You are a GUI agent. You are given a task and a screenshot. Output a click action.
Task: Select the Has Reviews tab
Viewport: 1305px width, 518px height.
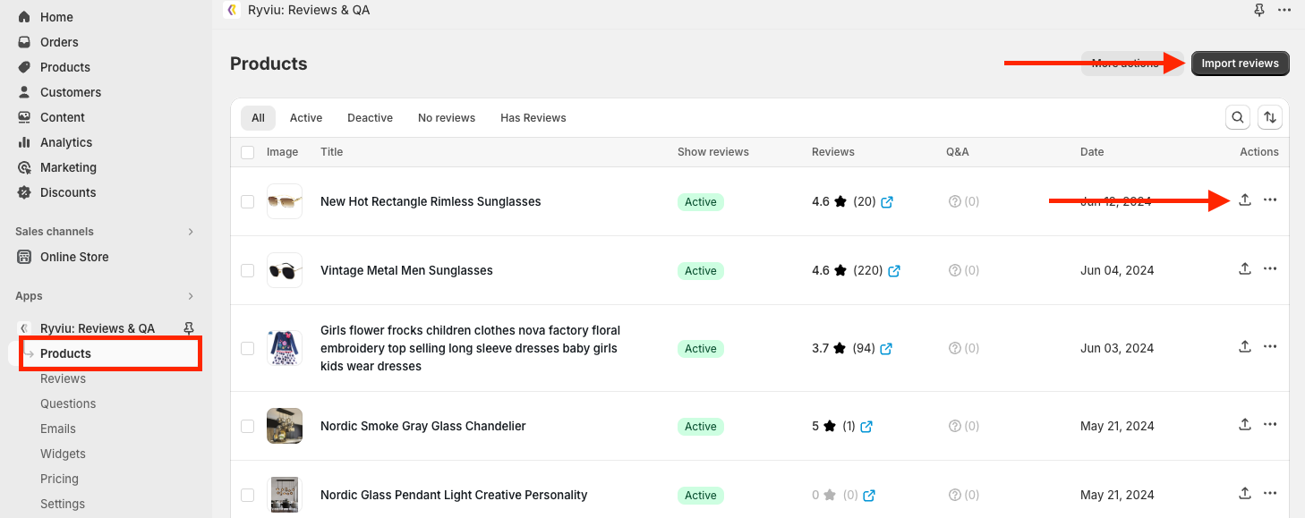point(533,118)
